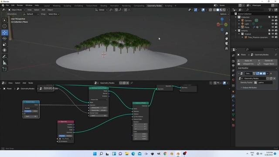279x157 pixels.
Task: Toggle viewport overlays button
Action: (203, 10)
